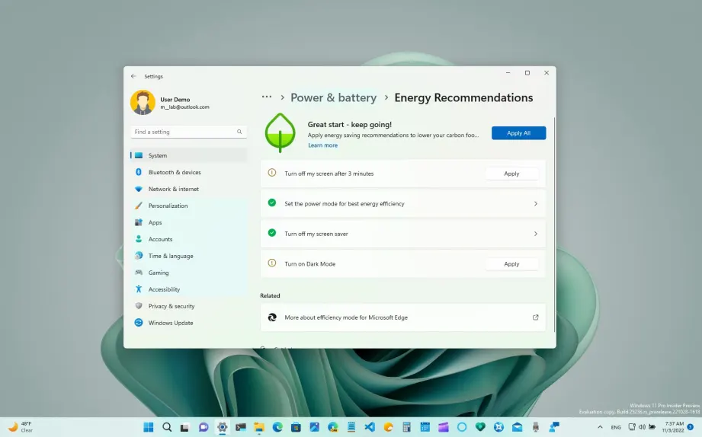Screen dimensions: 702x437
Task: Click warning icon beside screen timeout recommendation
Action: coord(272,173)
